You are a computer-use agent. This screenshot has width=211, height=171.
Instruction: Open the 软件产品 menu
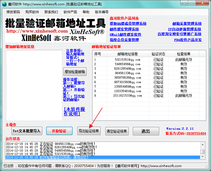pyautogui.click(x=70, y=12)
